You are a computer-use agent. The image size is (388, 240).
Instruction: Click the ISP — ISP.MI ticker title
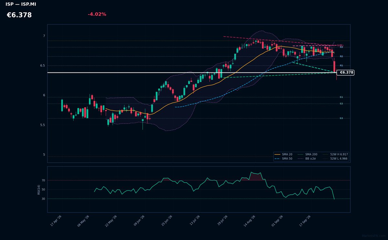click(21, 4)
